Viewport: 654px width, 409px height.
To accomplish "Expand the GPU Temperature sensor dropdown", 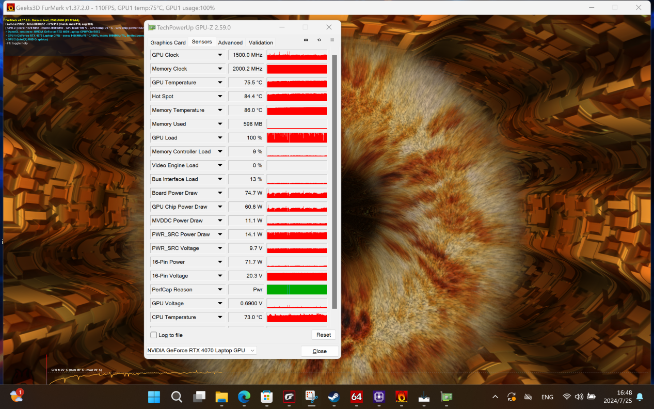I will click(x=220, y=83).
